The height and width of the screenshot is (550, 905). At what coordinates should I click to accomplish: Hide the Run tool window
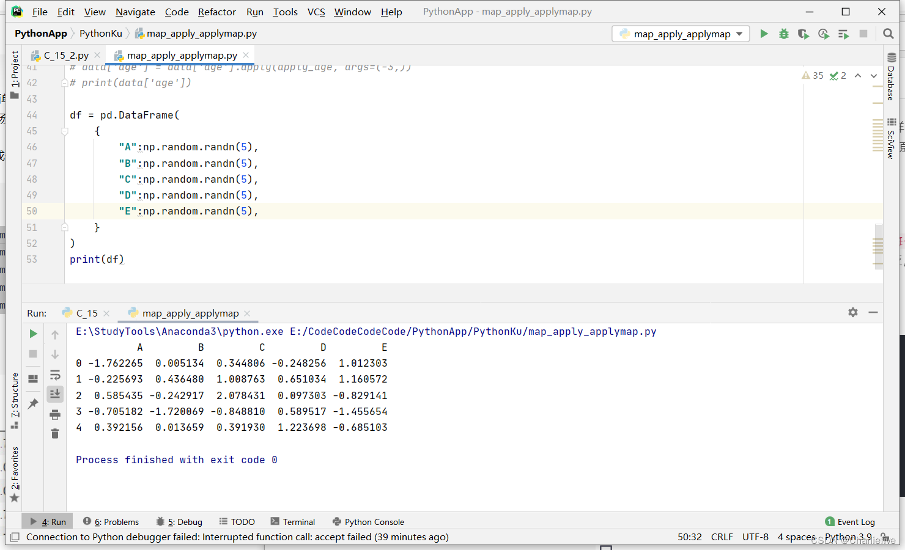coord(873,312)
